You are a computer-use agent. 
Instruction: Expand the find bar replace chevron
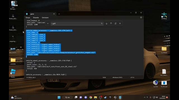pyautogui.click(x=48, y=23)
